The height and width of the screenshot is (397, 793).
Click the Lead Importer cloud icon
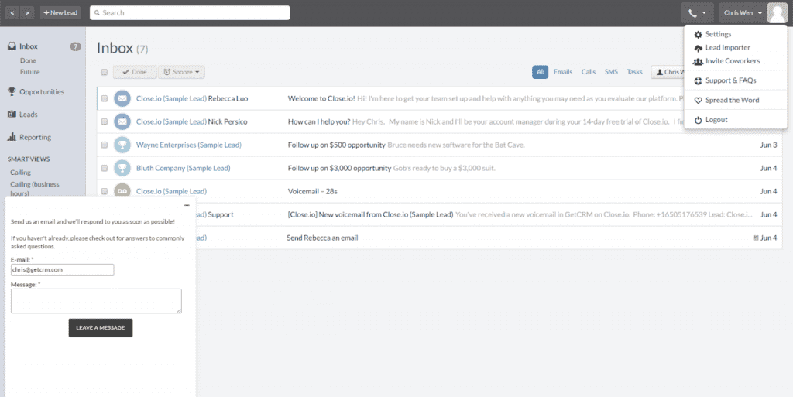point(698,48)
